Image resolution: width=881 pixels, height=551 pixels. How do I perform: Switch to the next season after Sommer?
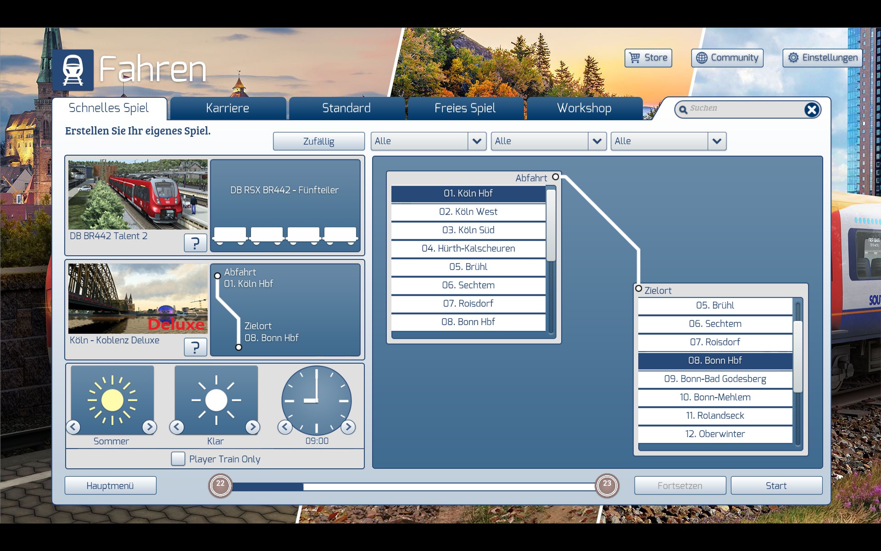149,427
